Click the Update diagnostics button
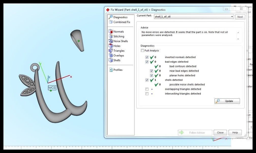Image resolution: width=256 pixels, height=153 pixels. 227,101
